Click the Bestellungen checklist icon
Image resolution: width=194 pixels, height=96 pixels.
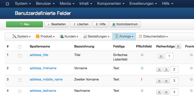(85, 36)
